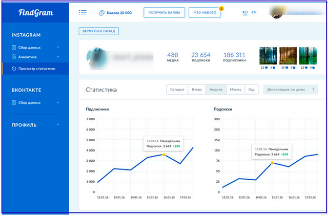The image size is (328, 215).
Task: Click the Вернуться назад button
Action: pyautogui.click(x=99, y=31)
